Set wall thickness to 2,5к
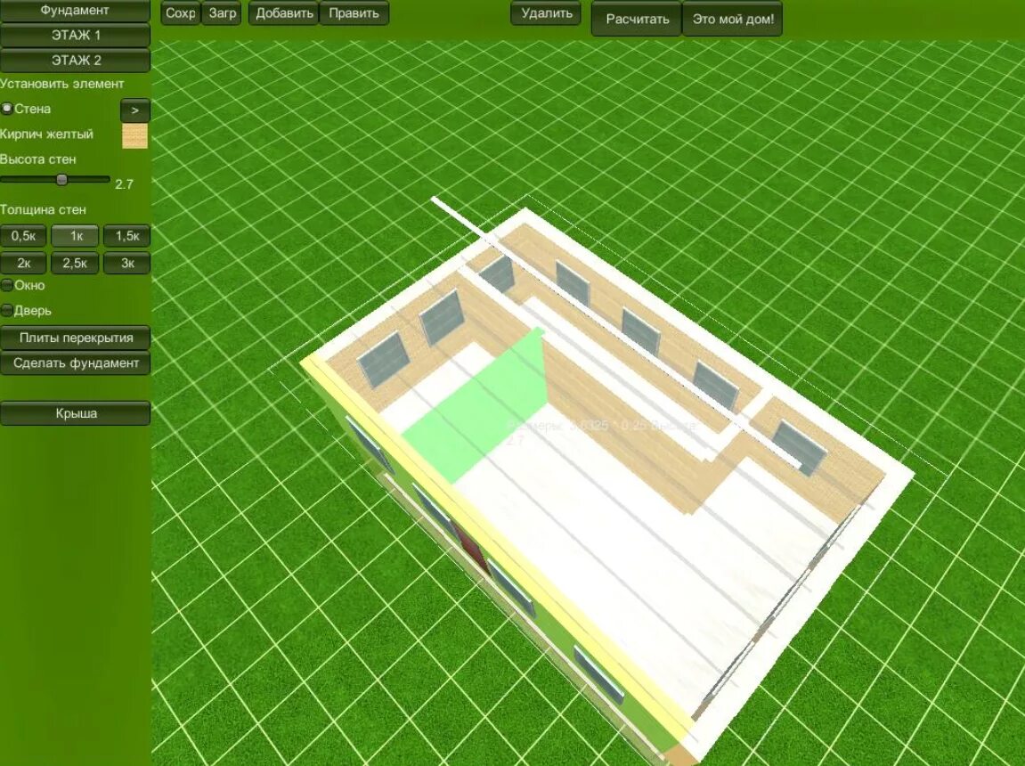Image resolution: width=1025 pixels, height=766 pixels. pos(75,263)
